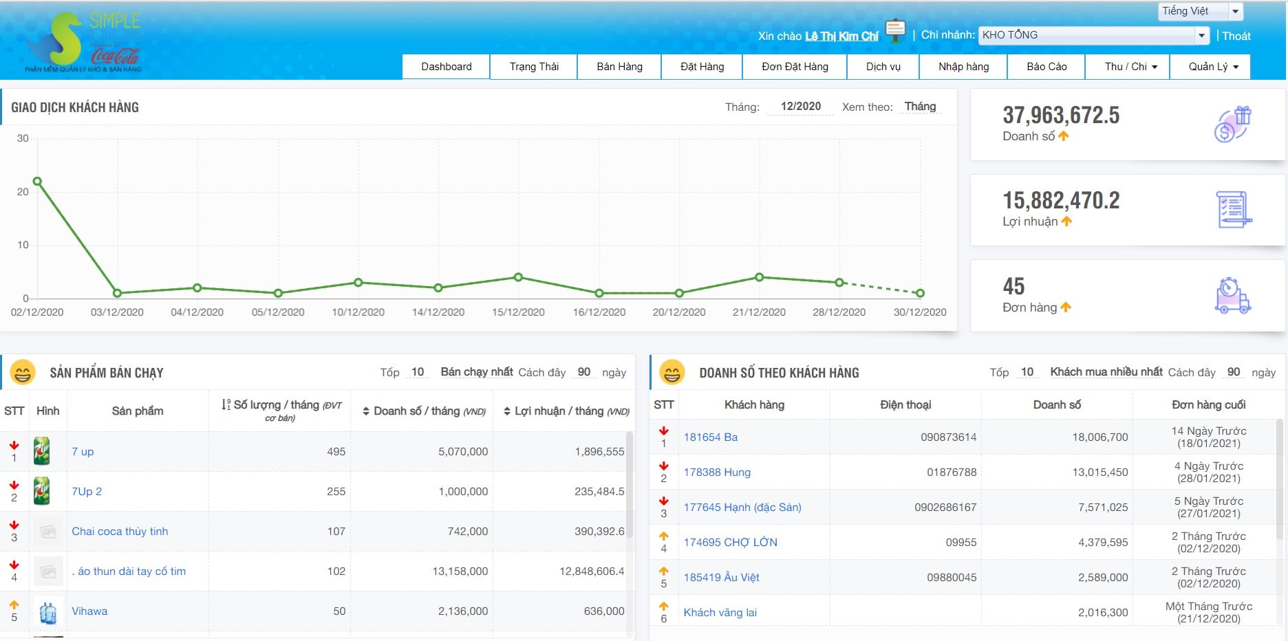1288x641 pixels.
Task: Open customer 174695 CHỢ LỚN
Action: point(730,543)
